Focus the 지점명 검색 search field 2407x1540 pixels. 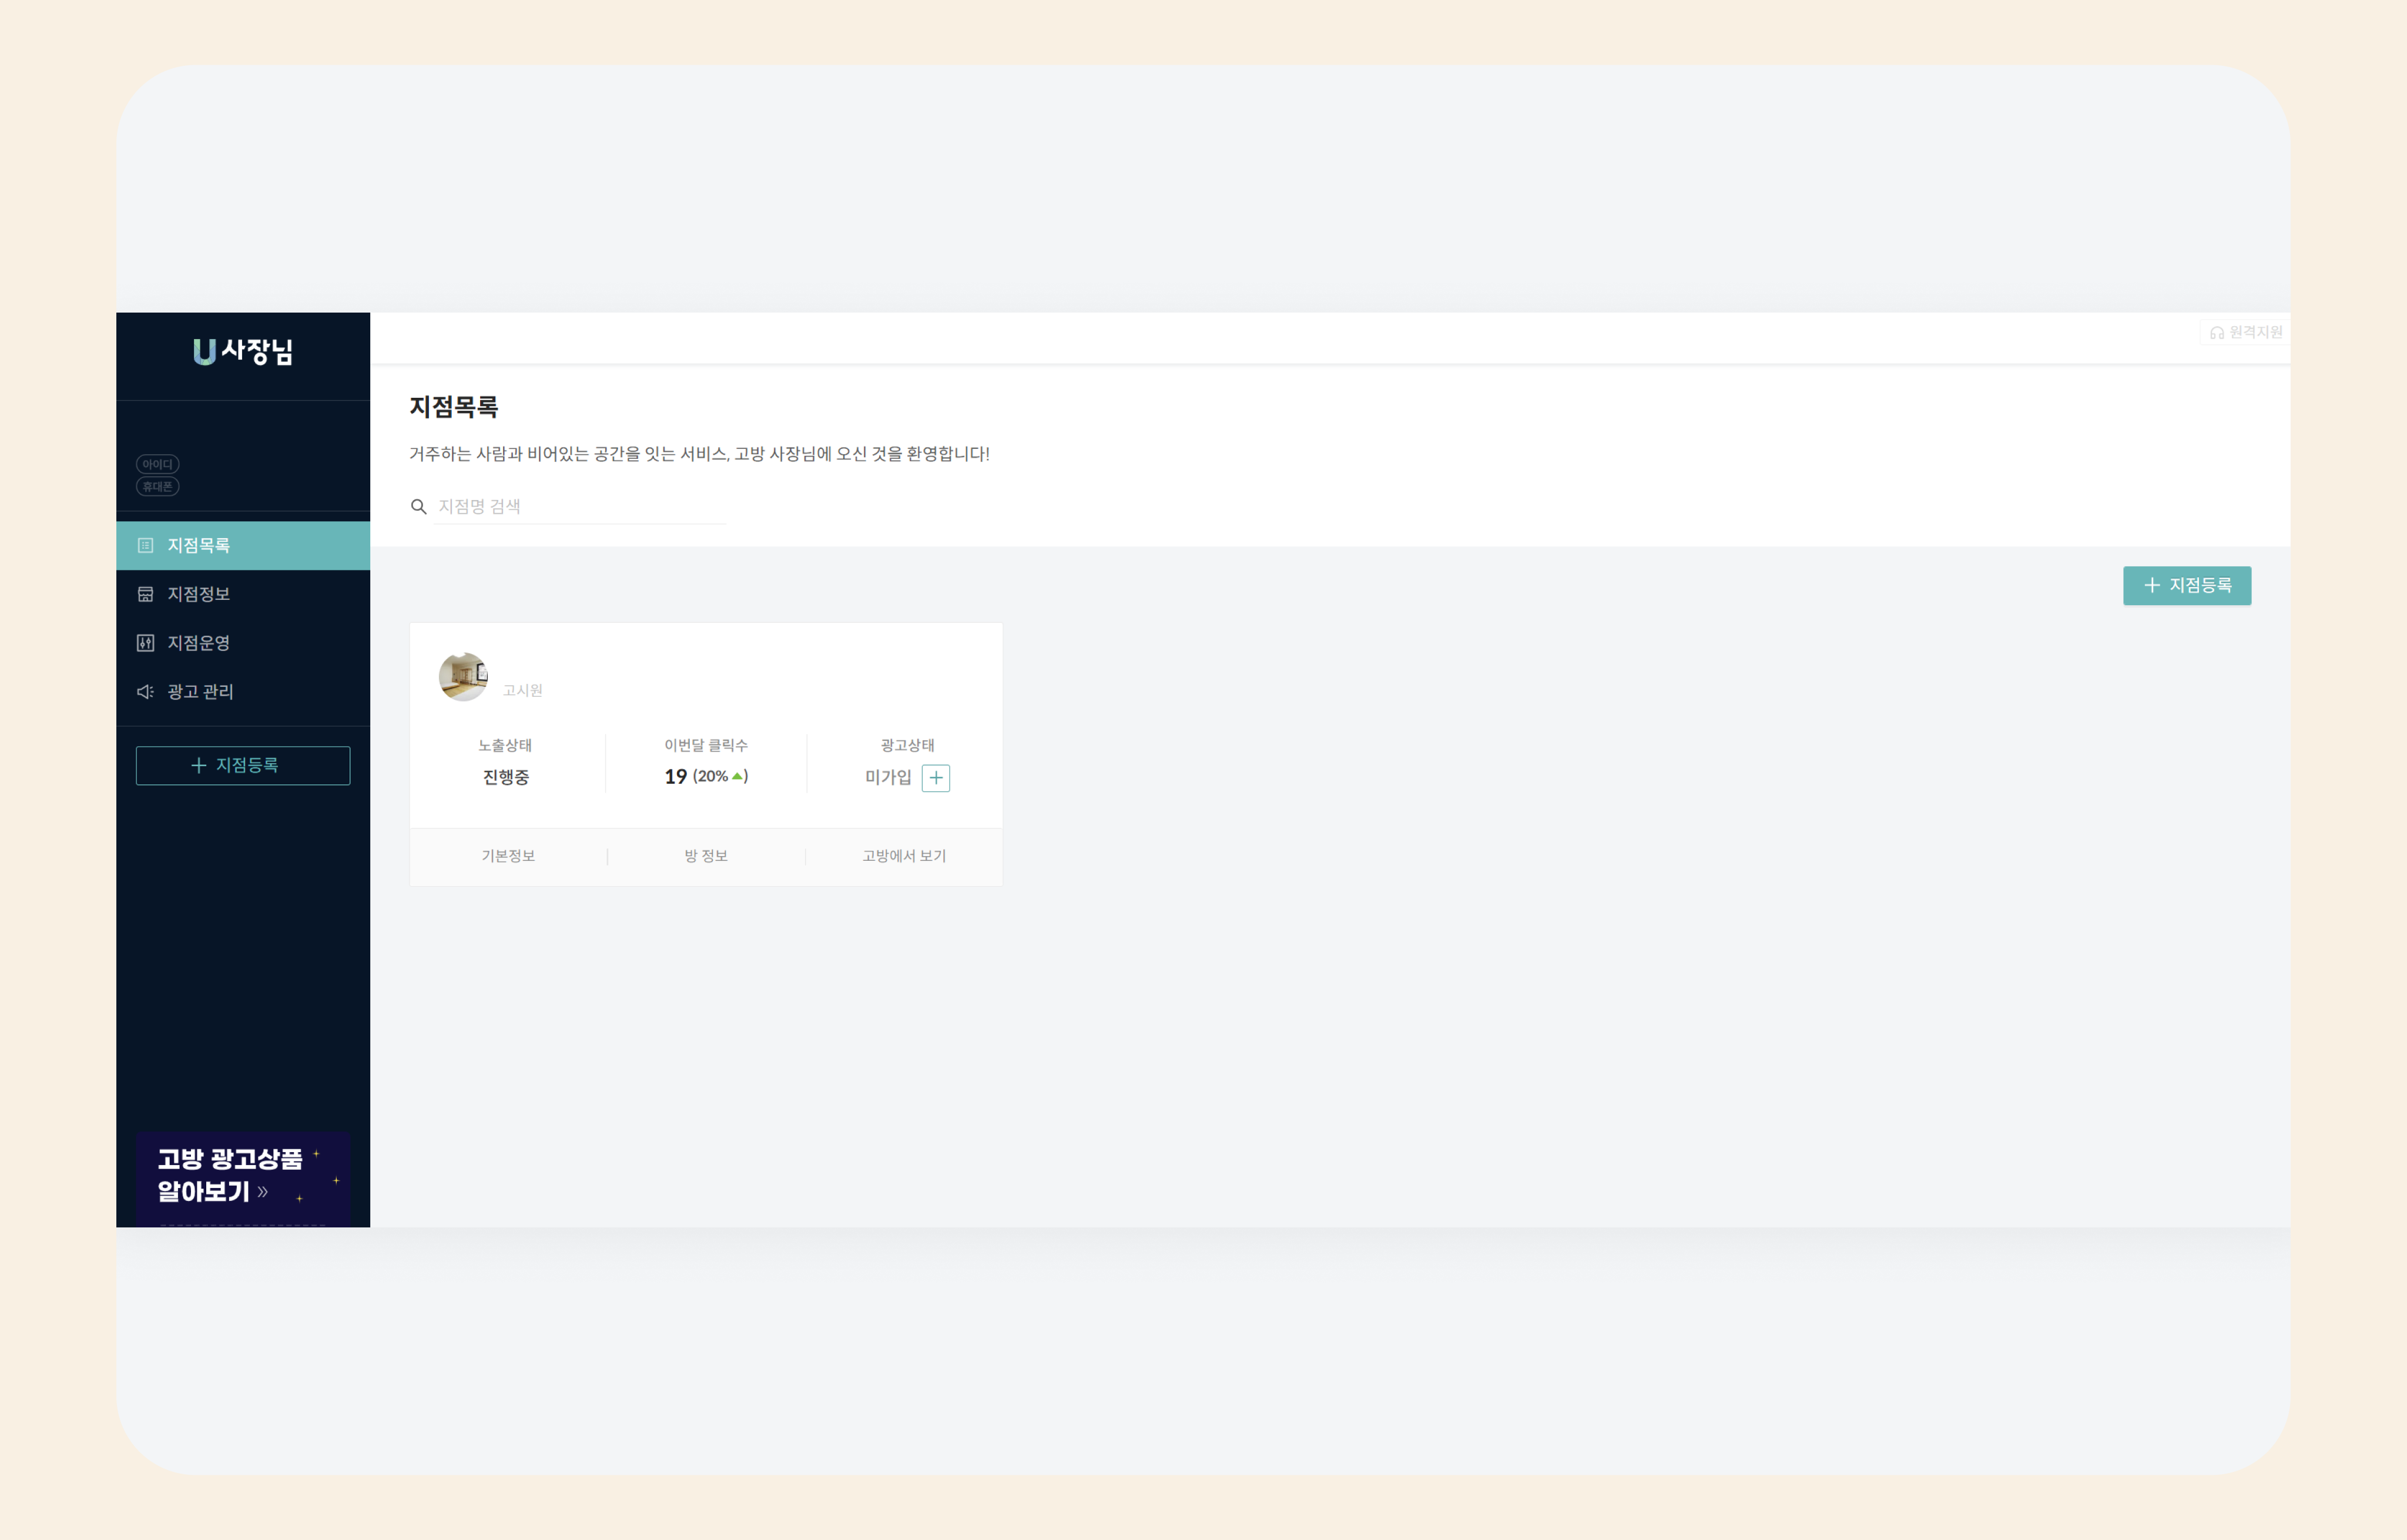pos(580,507)
